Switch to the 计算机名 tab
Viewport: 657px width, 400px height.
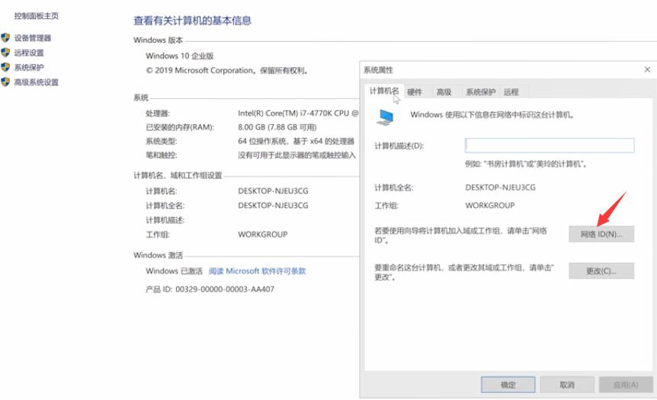384,91
